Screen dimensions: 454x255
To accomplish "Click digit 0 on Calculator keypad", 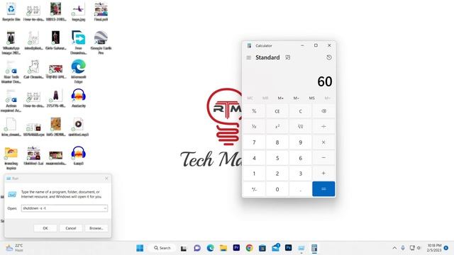I will 277,189.
